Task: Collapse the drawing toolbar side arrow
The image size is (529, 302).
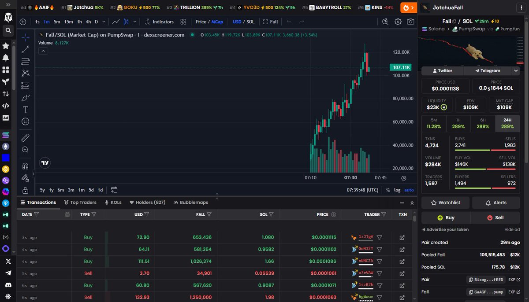Action: (x=34, y=174)
